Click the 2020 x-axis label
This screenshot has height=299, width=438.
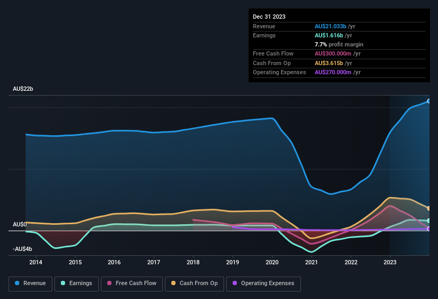[x=272, y=262]
